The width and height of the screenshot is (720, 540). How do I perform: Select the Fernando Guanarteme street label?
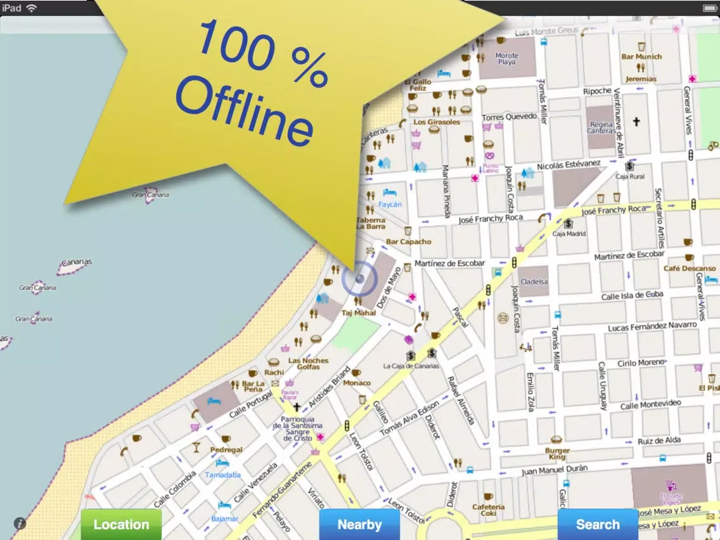(282, 490)
